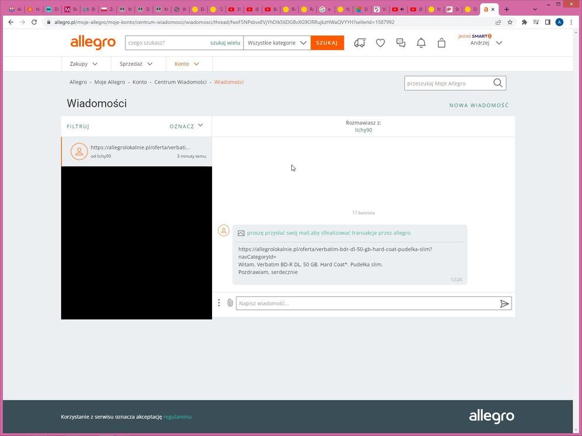Open the messages chat bubble icon
Screen dimensions: 582x436
(401, 43)
